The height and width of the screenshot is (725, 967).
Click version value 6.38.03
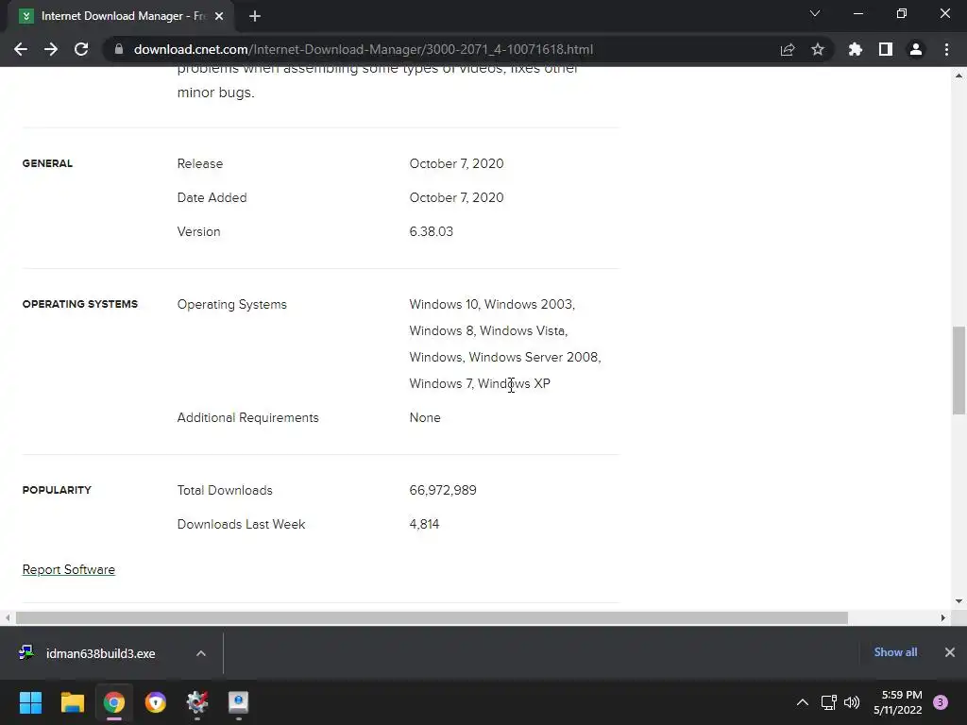[x=431, y=232]
